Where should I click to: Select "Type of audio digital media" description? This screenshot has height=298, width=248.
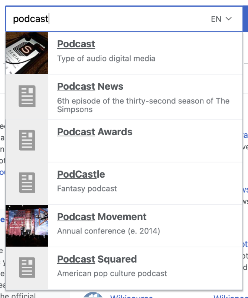click(106, 58)
